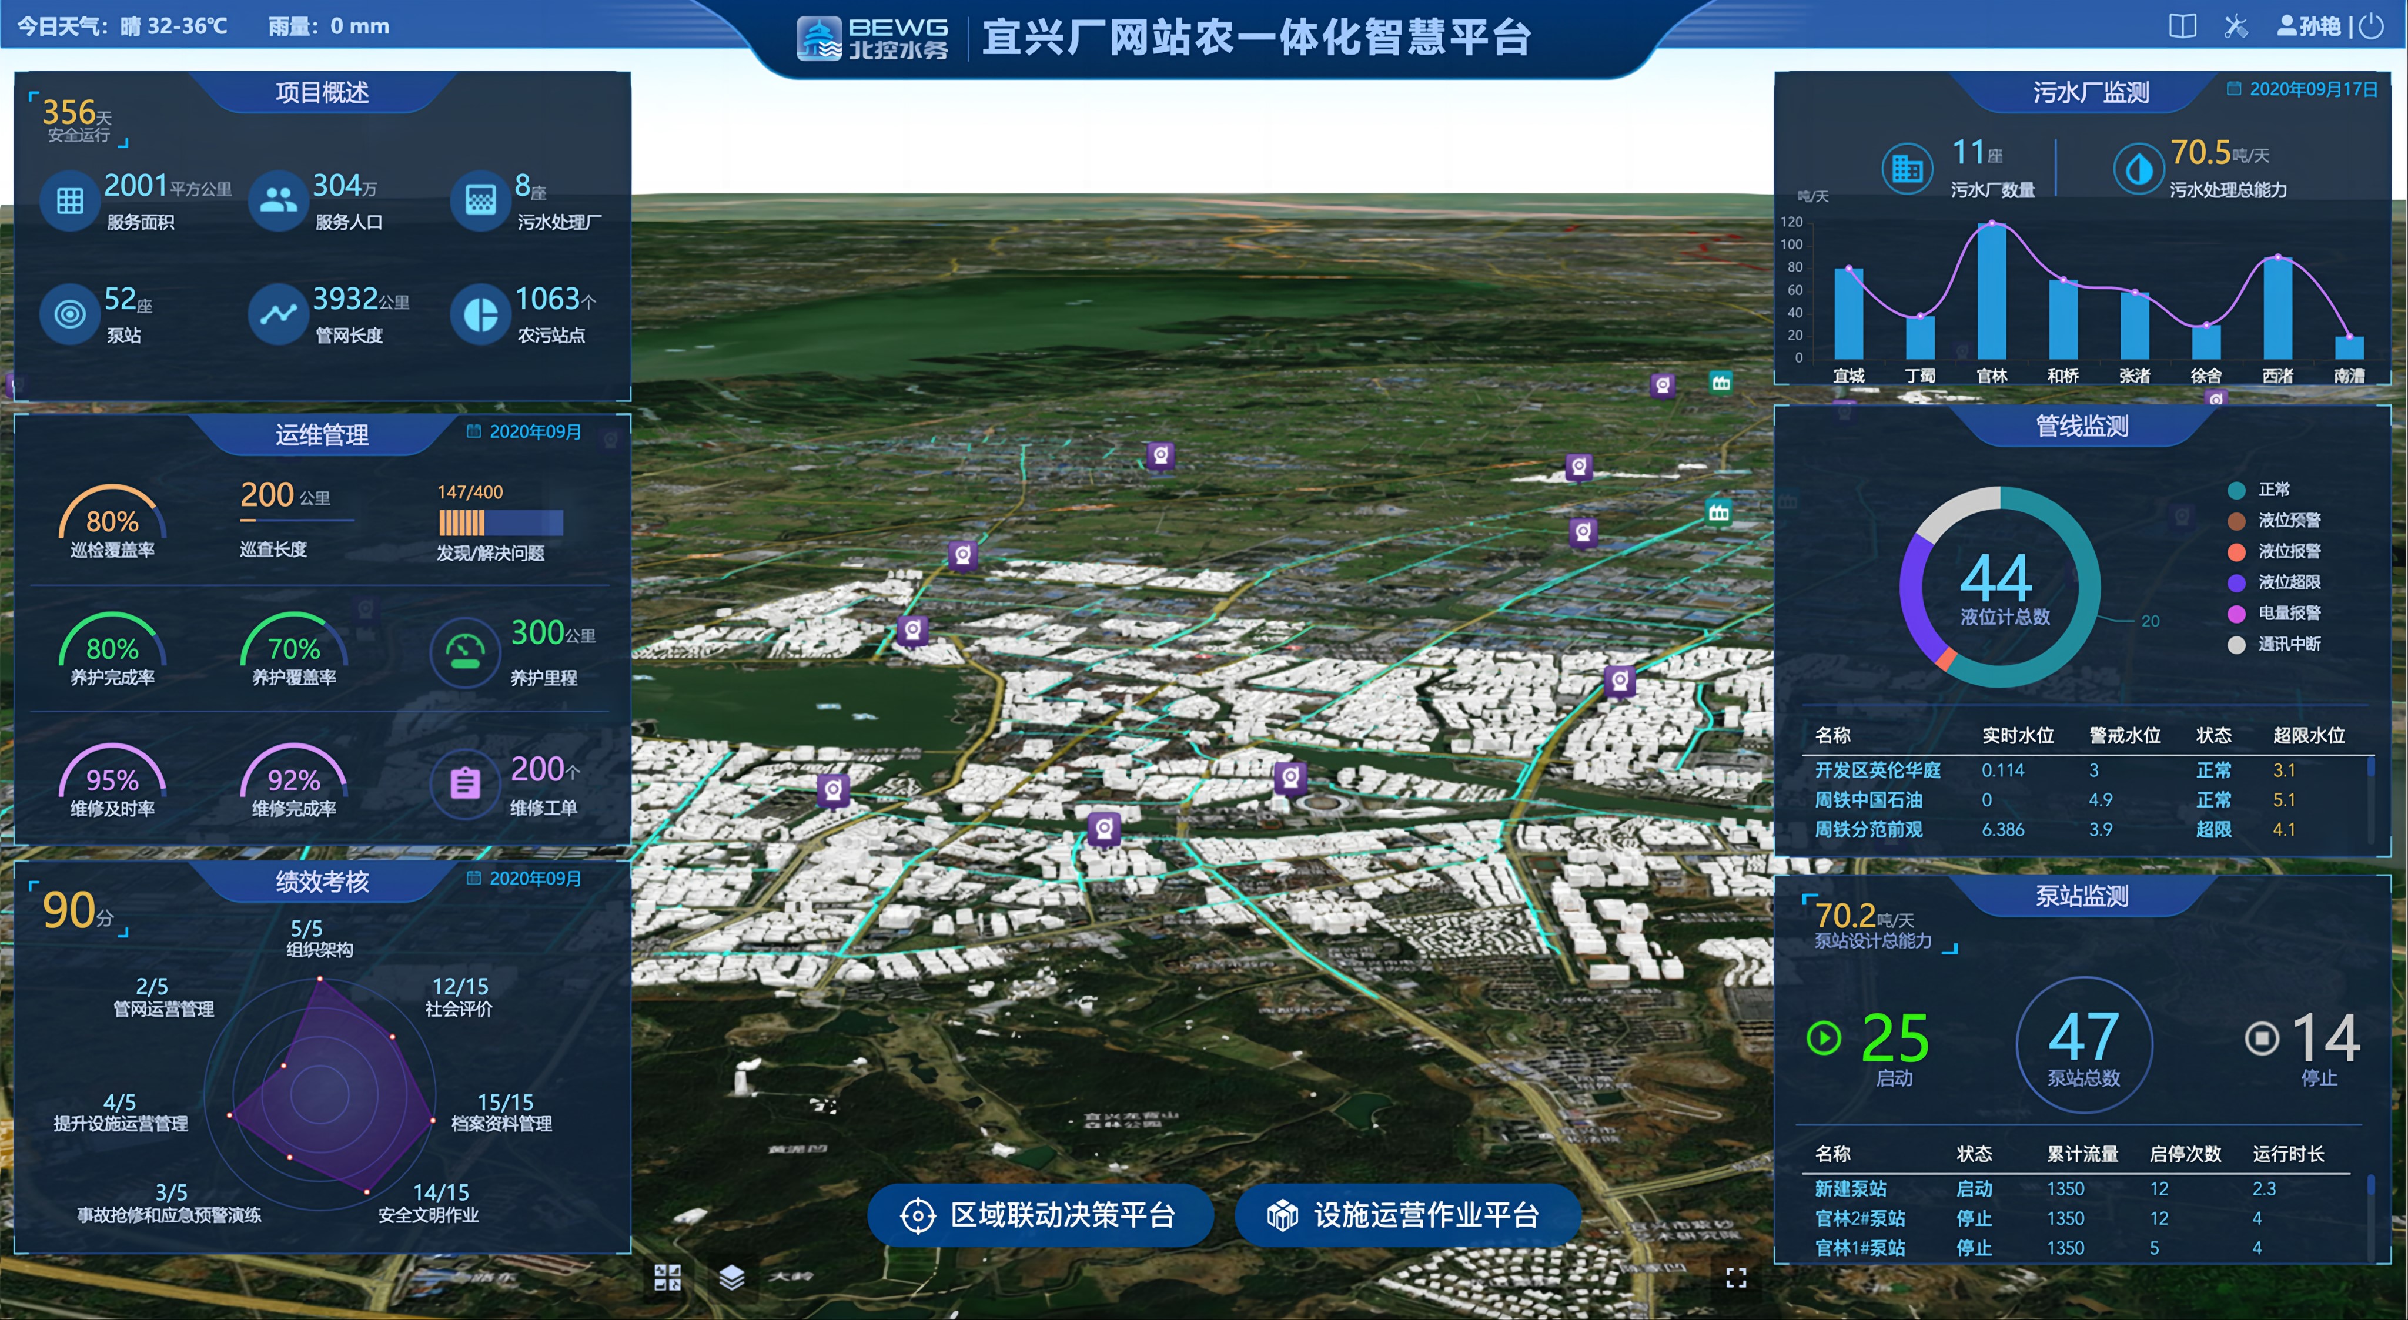Screen dimensions: 2408x1320
Task: Open the book manual icon in header
Action: coord(2182,26)
